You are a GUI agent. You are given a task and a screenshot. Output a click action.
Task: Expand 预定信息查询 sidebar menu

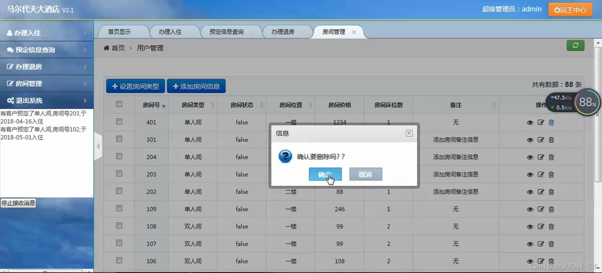[x=47, y=50]
